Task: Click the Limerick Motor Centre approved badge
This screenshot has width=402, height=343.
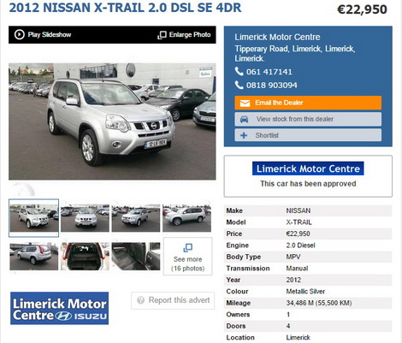Action: click(x=308, y=169)
